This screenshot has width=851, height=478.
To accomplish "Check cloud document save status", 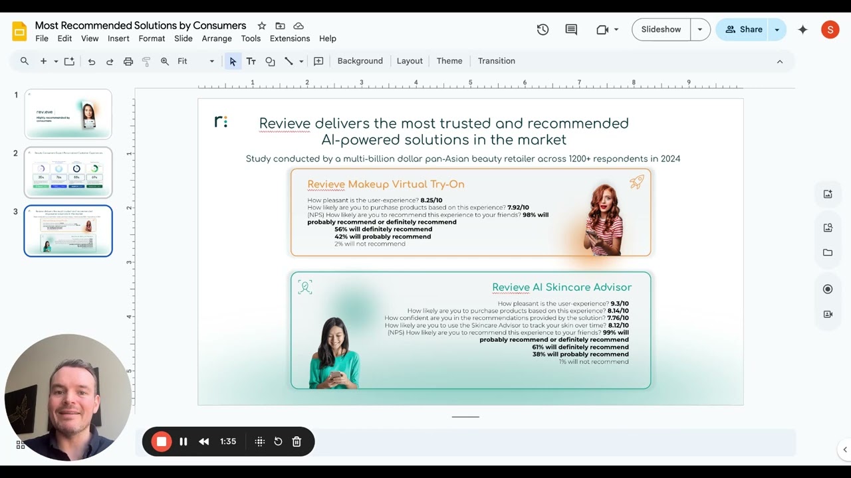I will 299,26.
